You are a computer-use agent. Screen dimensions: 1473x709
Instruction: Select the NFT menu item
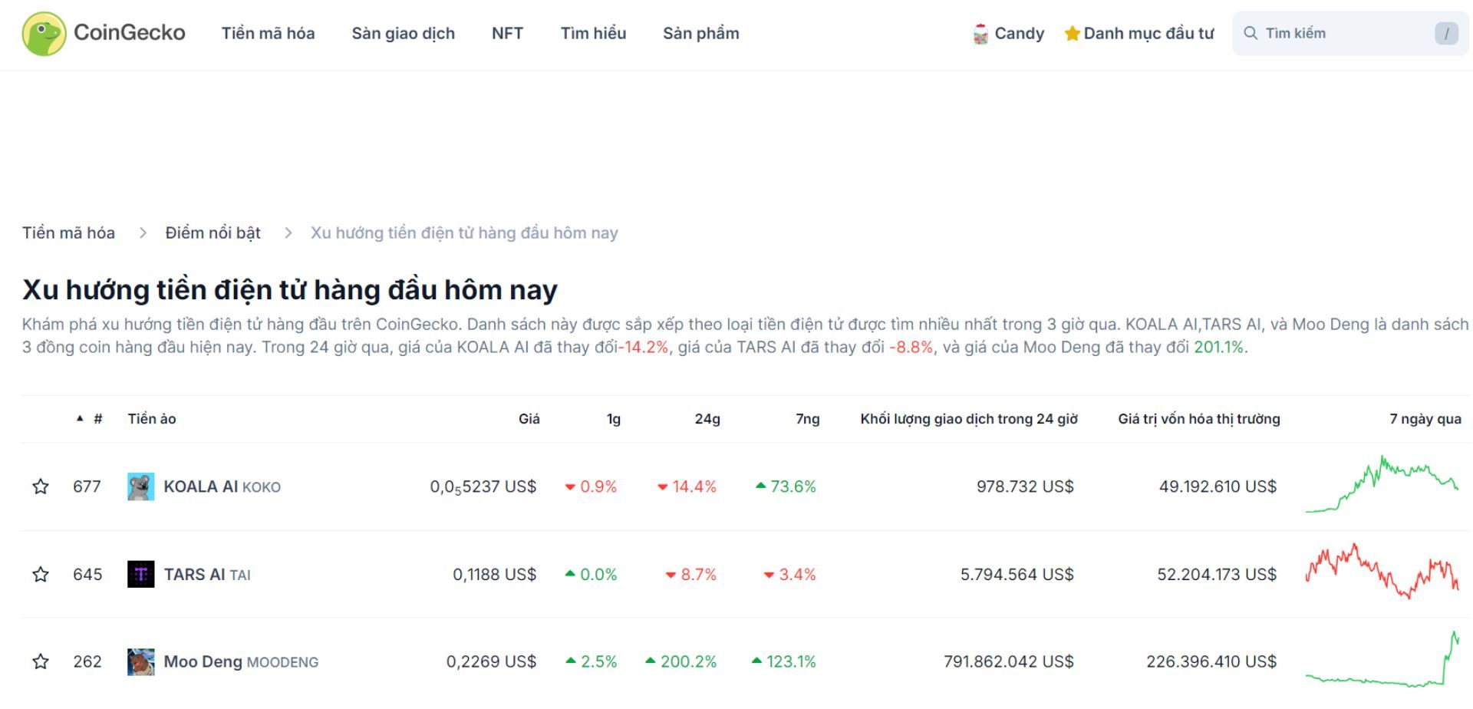tap(507, 33)
